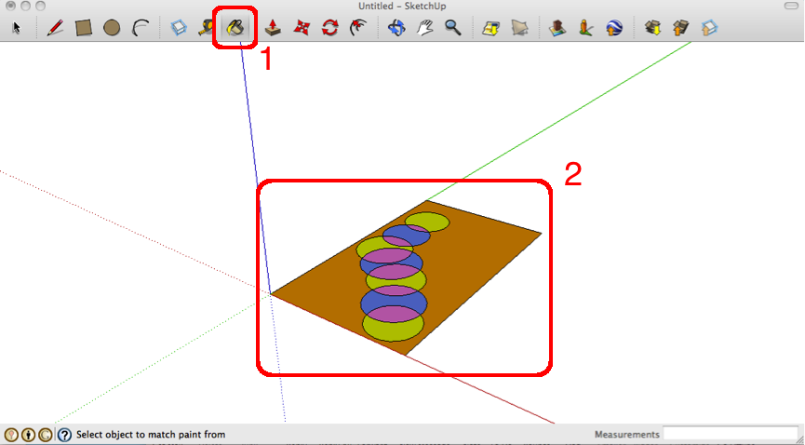
Task: Activate the Rectangle drawing tool
Action: [84, 28]
